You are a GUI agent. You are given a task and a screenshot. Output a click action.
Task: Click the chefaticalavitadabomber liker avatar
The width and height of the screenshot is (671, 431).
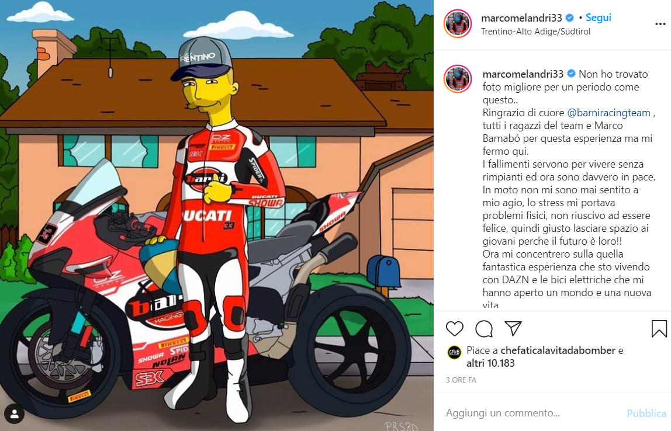click(x=454, y=352)
